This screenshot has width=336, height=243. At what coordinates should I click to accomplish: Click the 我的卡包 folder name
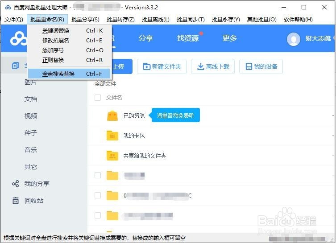[x=134, y=136]
